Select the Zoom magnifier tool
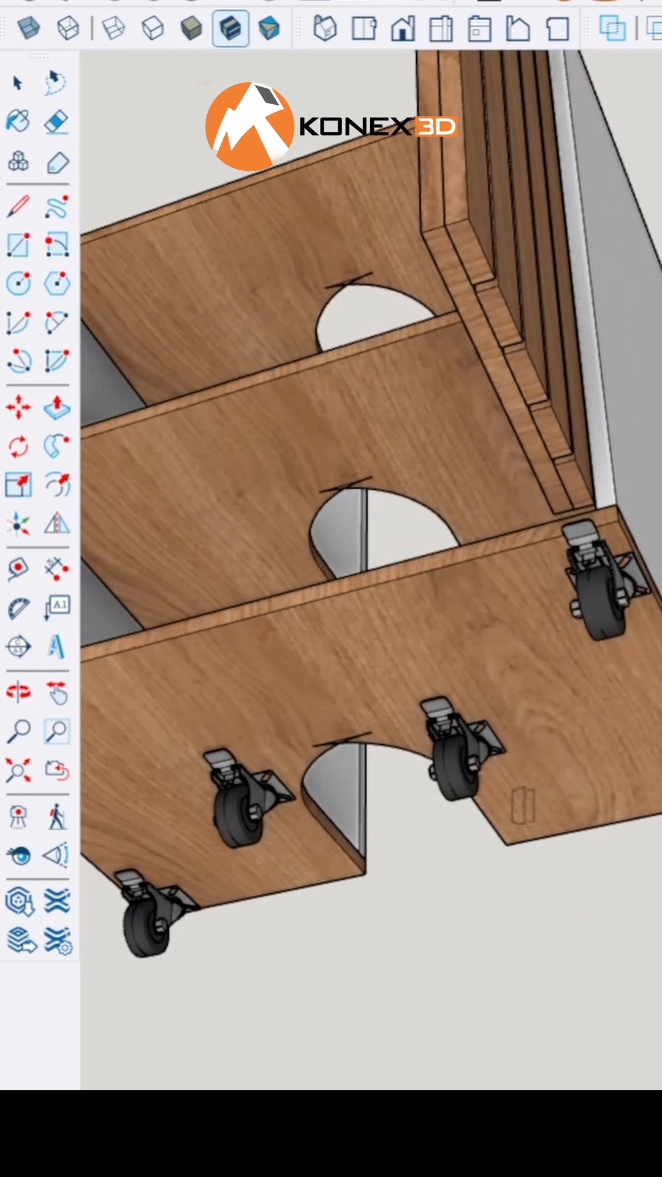The height and width of the screenshot is (1177, 662). pos(18,731)
